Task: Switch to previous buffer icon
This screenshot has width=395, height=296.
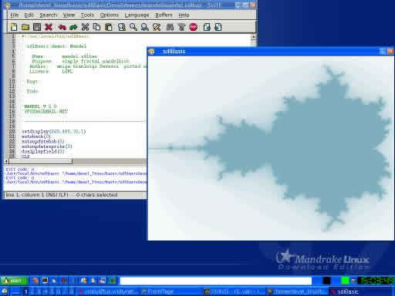Action: click(207, 27)
